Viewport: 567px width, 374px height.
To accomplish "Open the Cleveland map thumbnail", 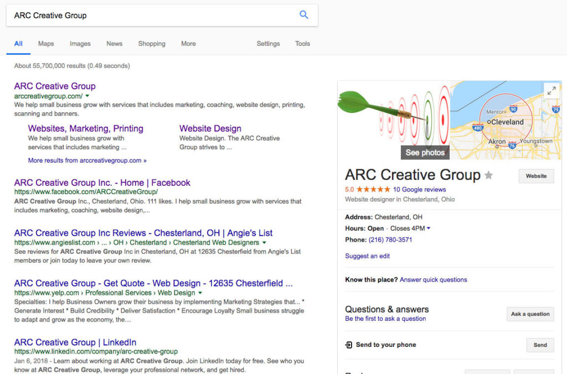I will pos(506,120).
